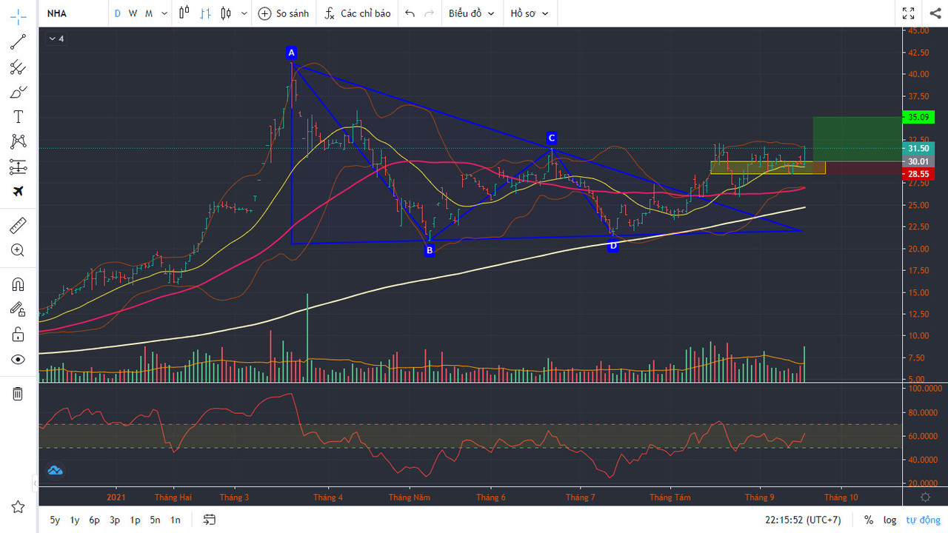948x533 pixels.
Task: Toggle lock all drawing tools
Action: coord(18,335)
